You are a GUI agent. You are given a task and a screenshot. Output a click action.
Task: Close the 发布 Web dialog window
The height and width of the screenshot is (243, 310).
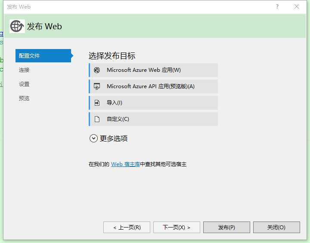pos(296,7)
